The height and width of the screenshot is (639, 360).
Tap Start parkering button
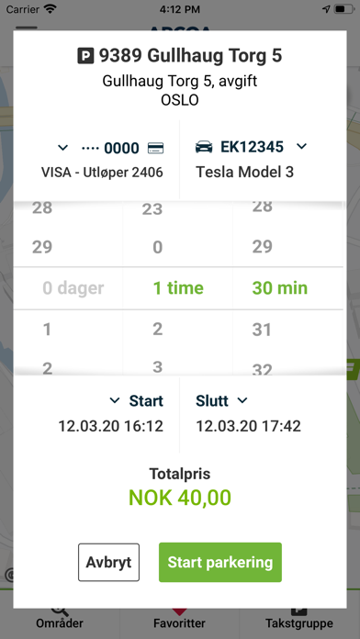point(220,563)
